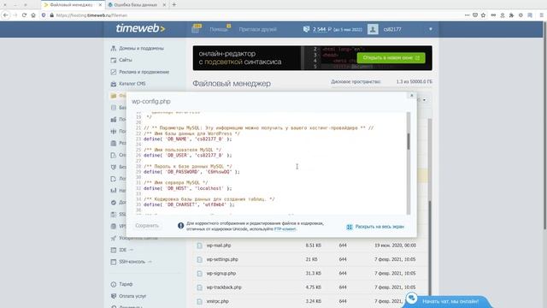Image resolution: width=547 pixels, height=308 pixels.
Task: Click the 2 544 ₽ account balance
Action: click(x=322, y=29)
